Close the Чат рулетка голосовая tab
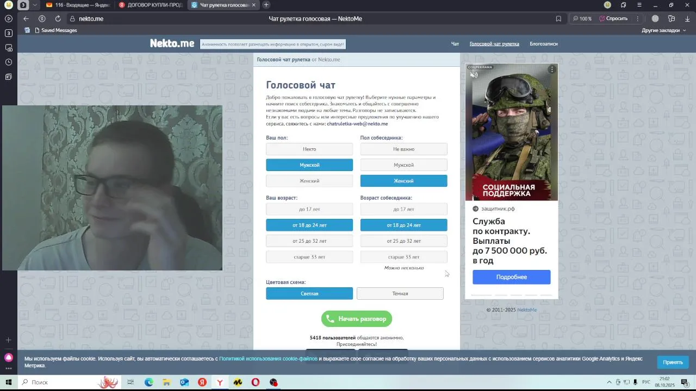The width and height of the screenshot is (696, 391). tap(253, 5)
